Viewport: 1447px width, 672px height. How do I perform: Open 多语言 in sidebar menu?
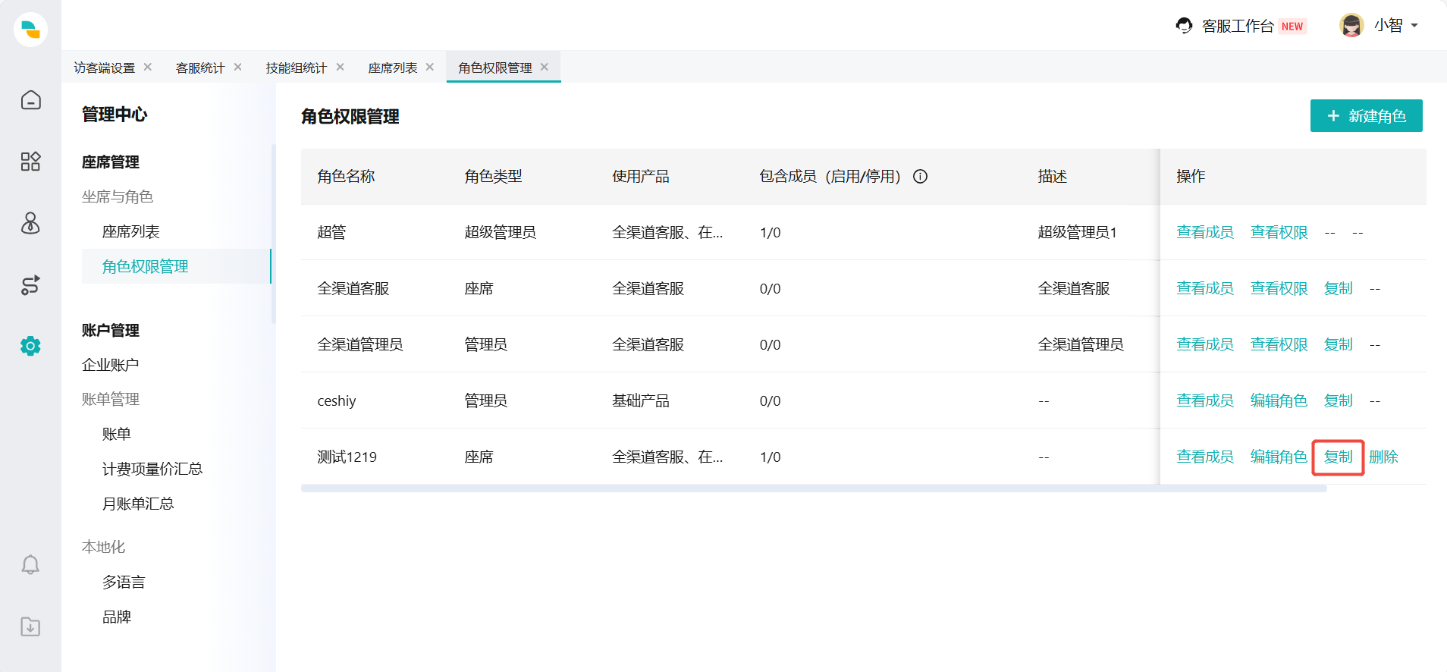click(x=124, y=582)
